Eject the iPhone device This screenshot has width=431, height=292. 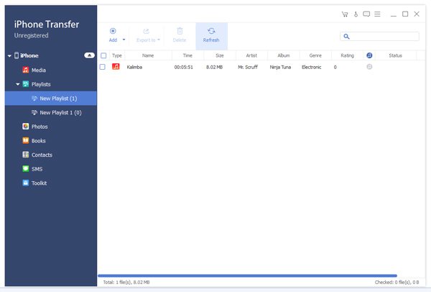[89, 55]
